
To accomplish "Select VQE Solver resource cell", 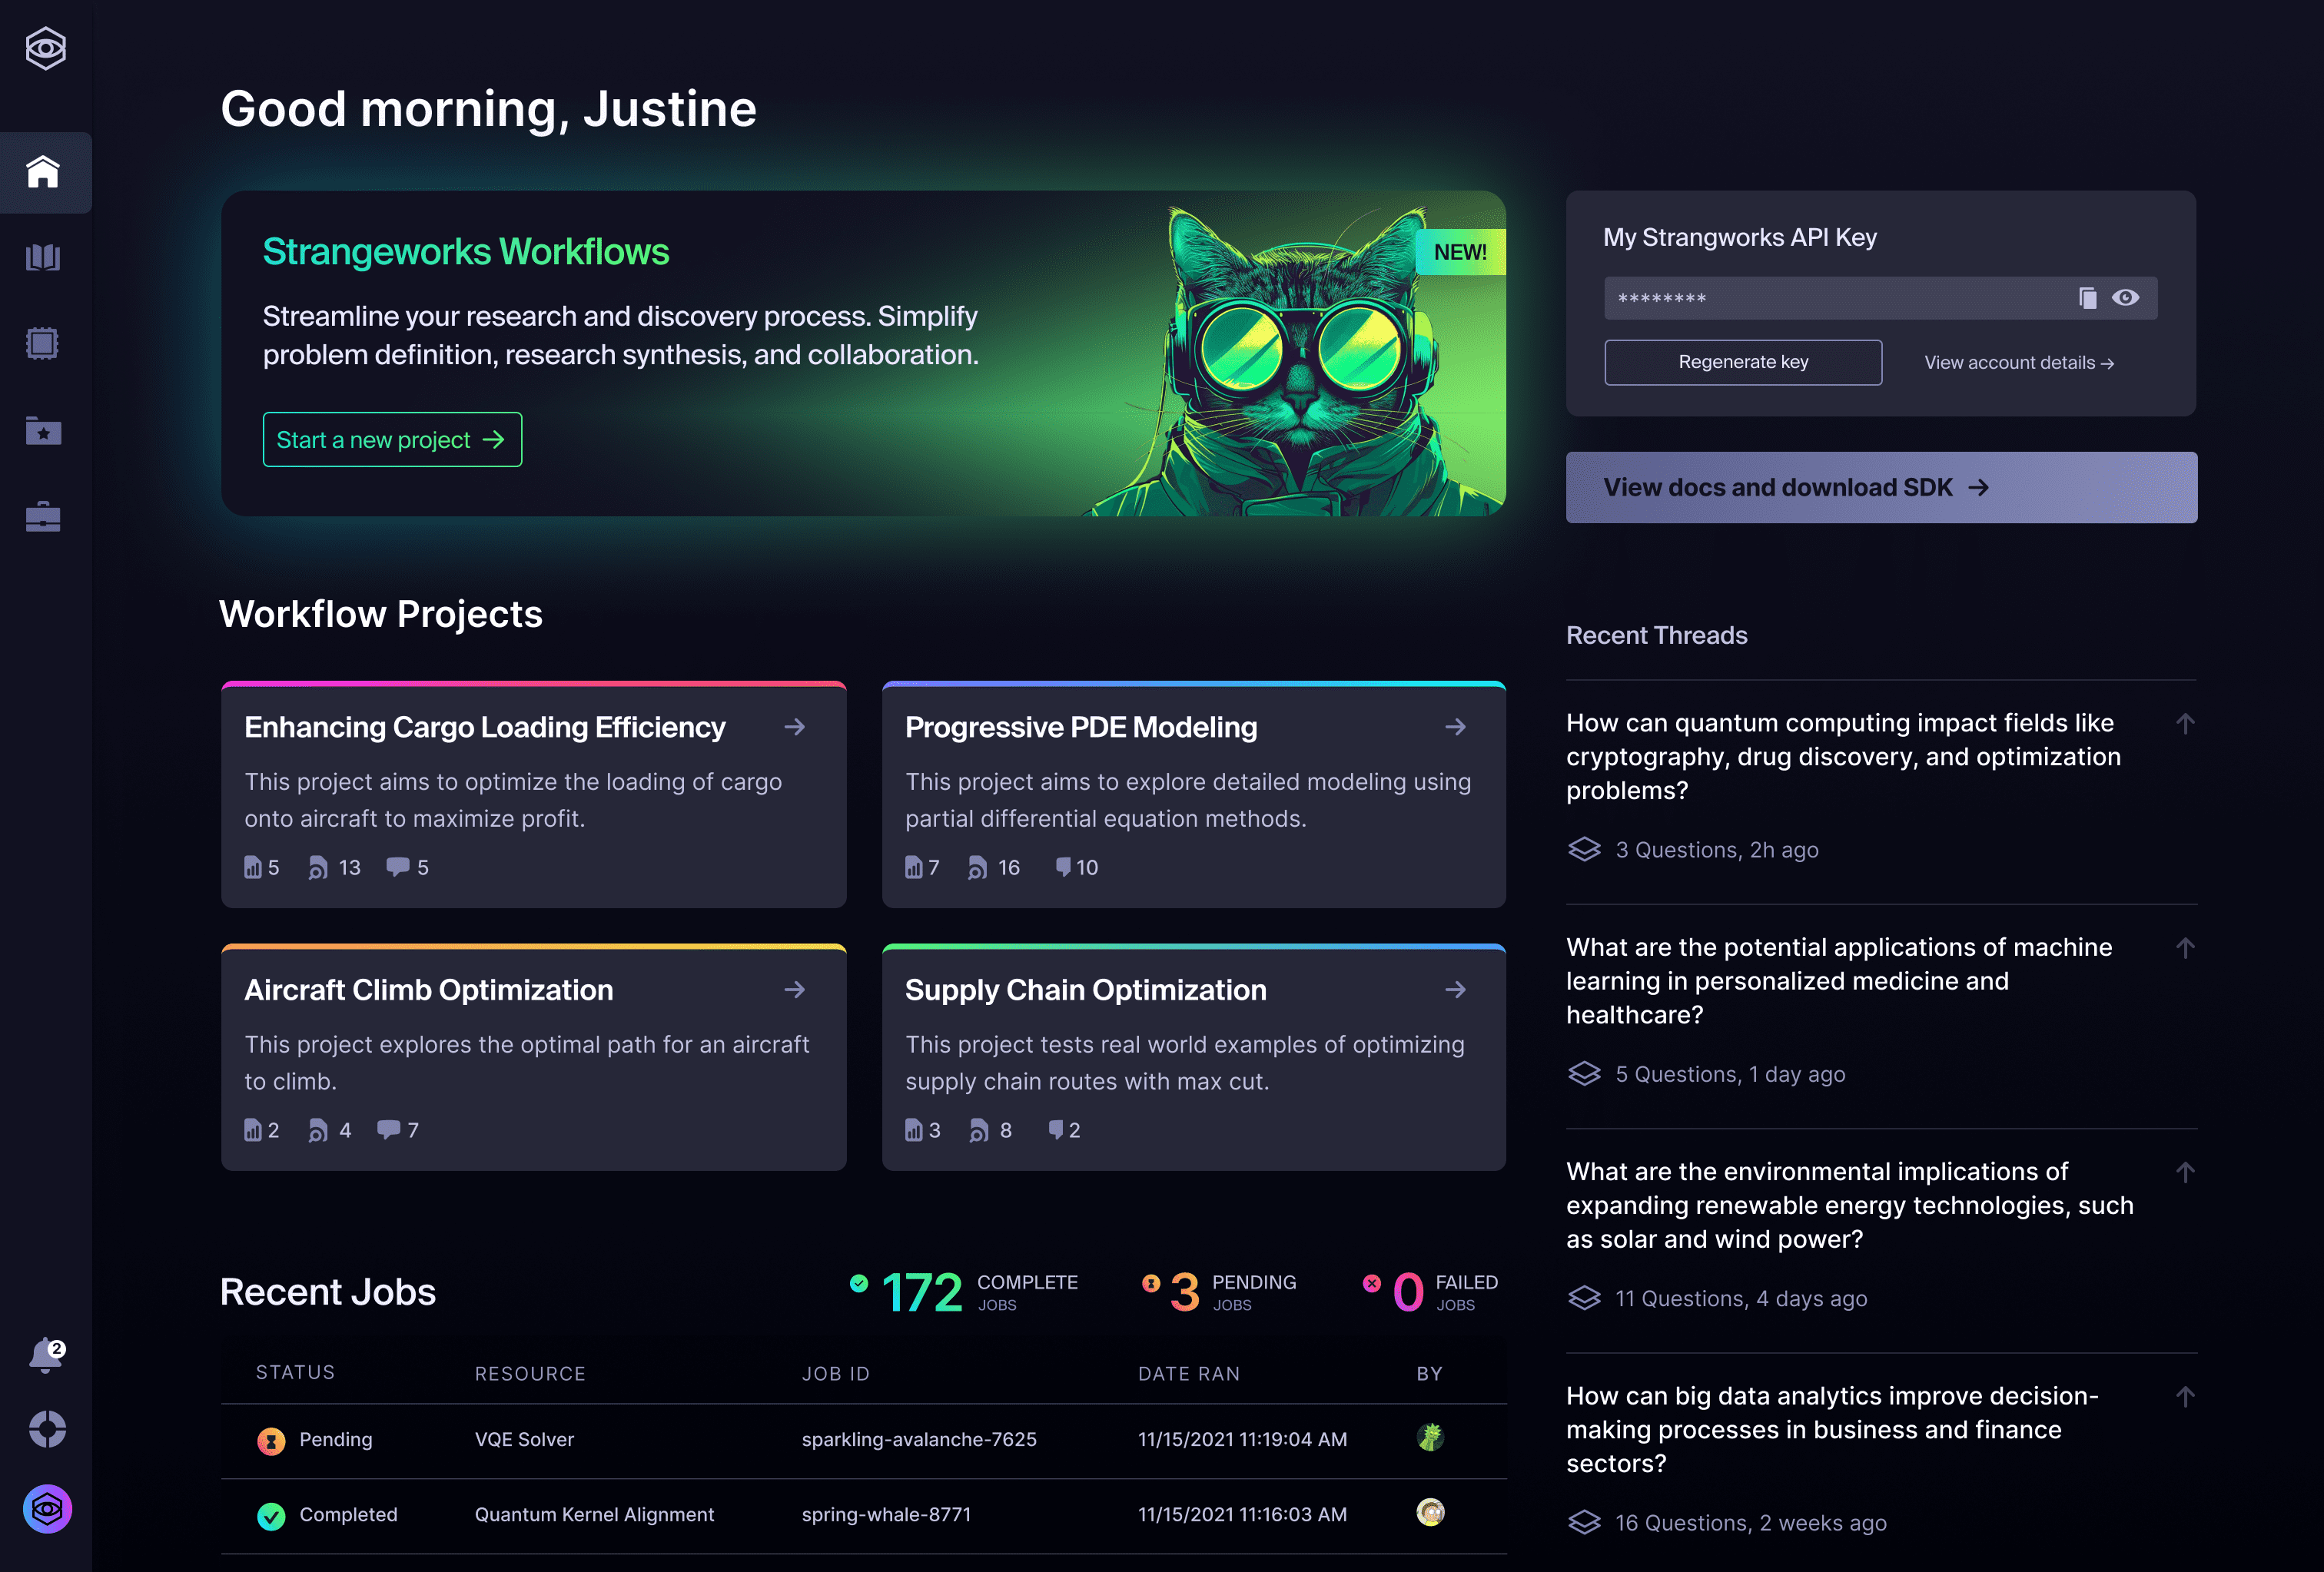I will [x=524, y=1440].
